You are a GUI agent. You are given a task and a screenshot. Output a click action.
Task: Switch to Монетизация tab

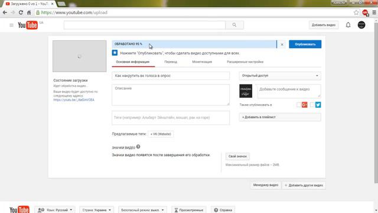click(x=202, y=62)
